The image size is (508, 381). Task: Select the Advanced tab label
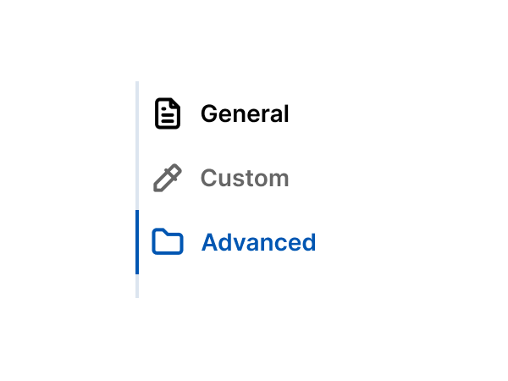(258, 242)
